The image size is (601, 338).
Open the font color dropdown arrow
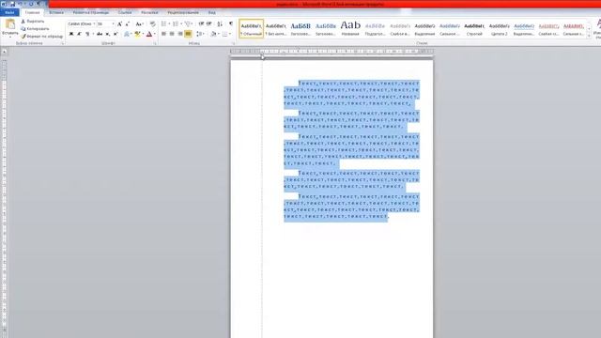[x=154, y=34]
